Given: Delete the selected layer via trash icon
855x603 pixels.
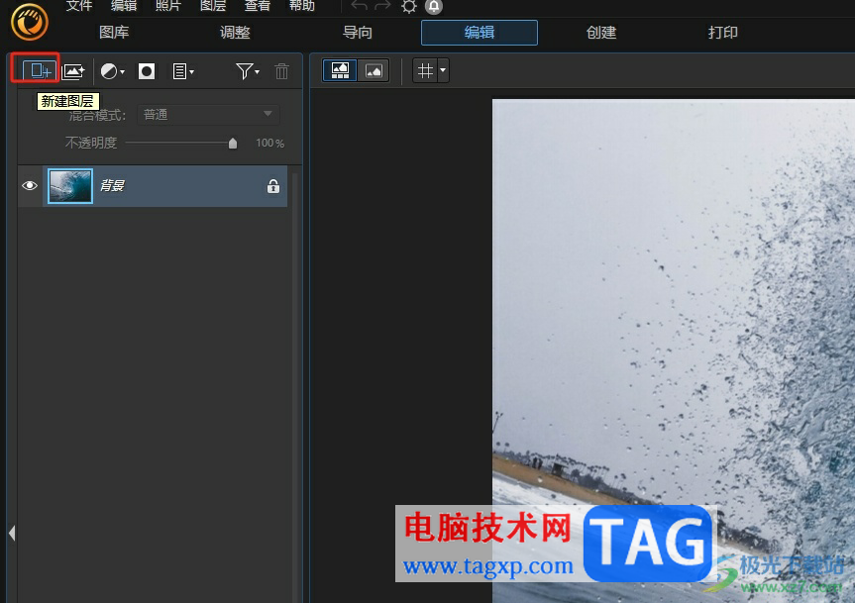Looking at the screenshot, I should point(282,71).
